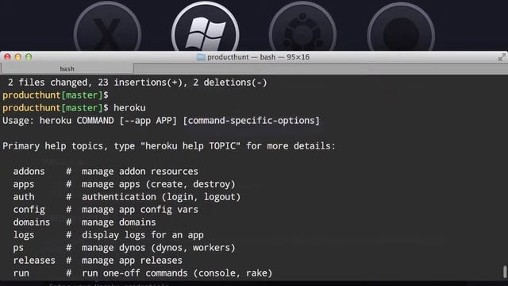The image size is (508, 286).
Task: Minimize terminal with yellow button
Action: 17,57
